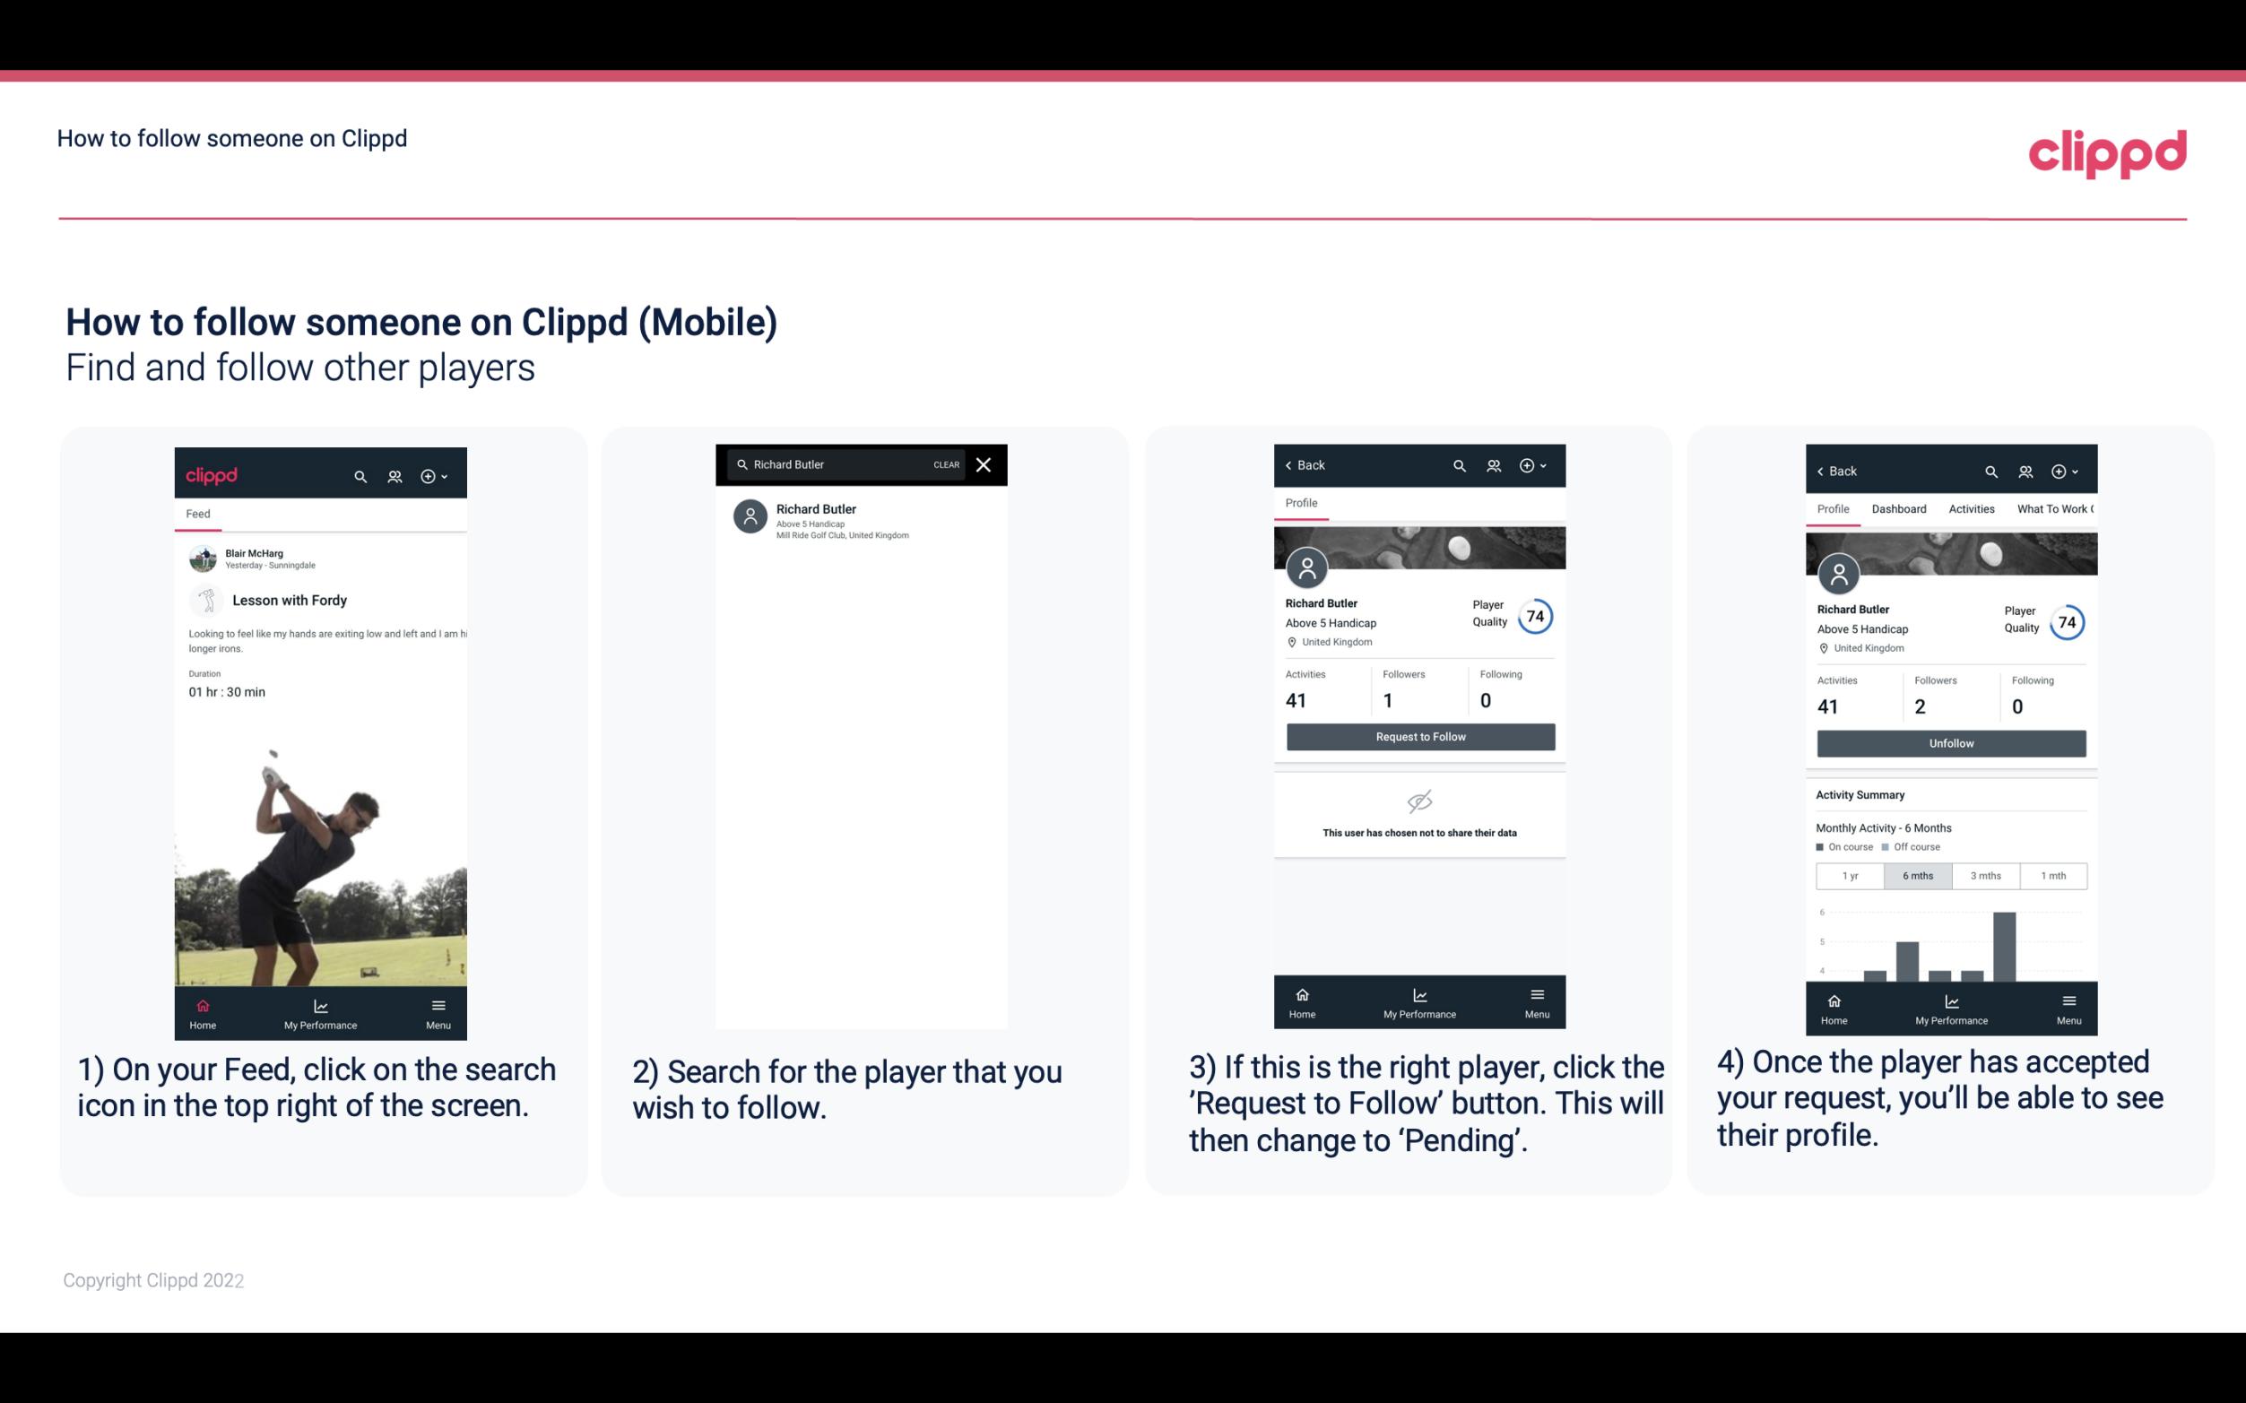Switch to the Dashboard tab

[1899, 509]
